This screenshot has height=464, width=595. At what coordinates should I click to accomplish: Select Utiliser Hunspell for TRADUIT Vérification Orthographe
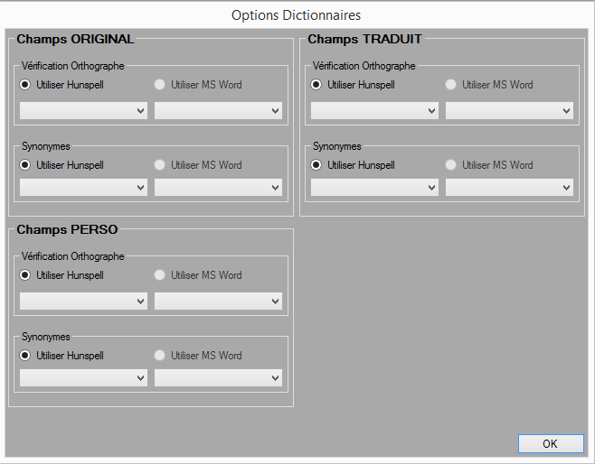(316, 85)
